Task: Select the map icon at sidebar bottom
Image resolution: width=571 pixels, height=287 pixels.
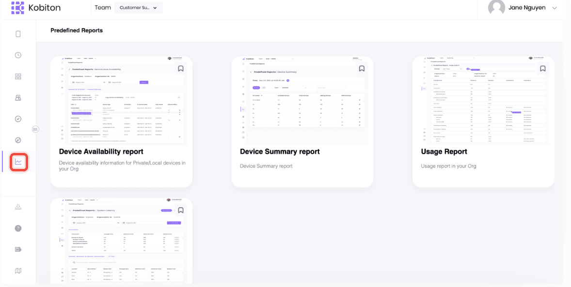Action: (18, 271)
